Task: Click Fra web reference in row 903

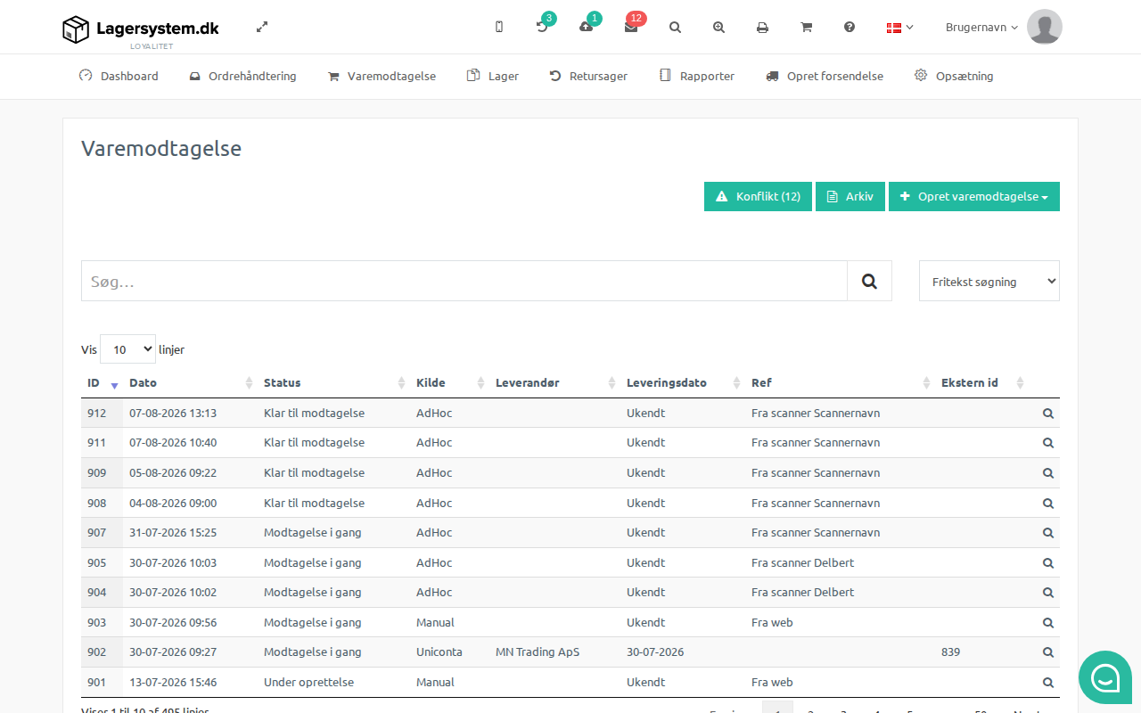Action: point(772,623)
